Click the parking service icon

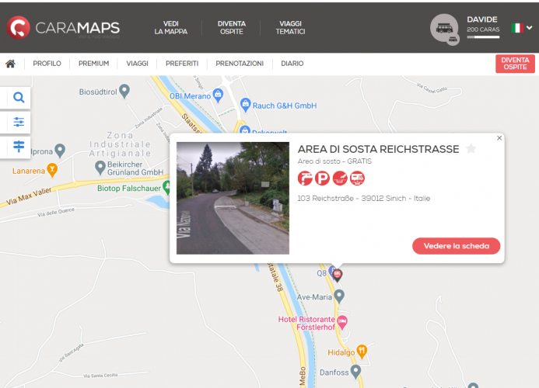coord(322,178)
